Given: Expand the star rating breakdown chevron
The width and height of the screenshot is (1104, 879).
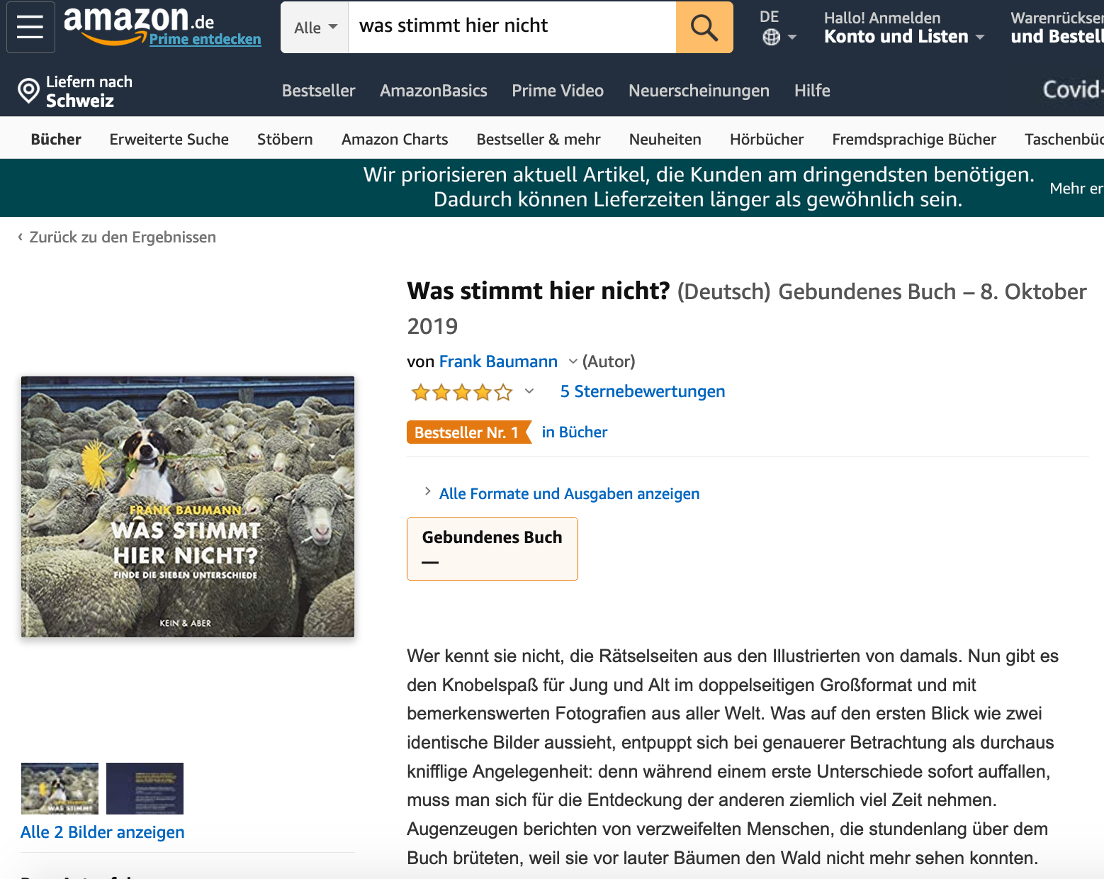Looking at the screenshot, I should 529,391.
